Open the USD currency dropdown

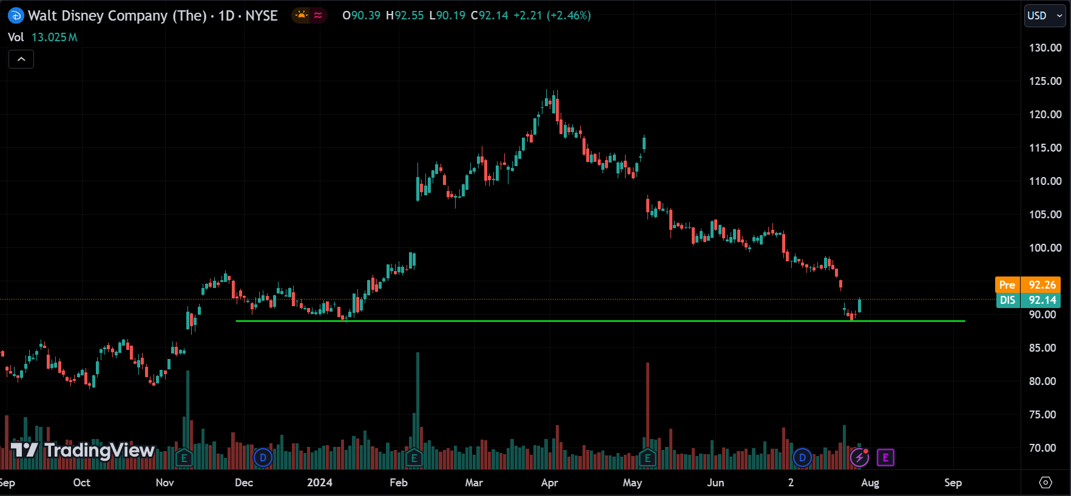coord(1045,16)
